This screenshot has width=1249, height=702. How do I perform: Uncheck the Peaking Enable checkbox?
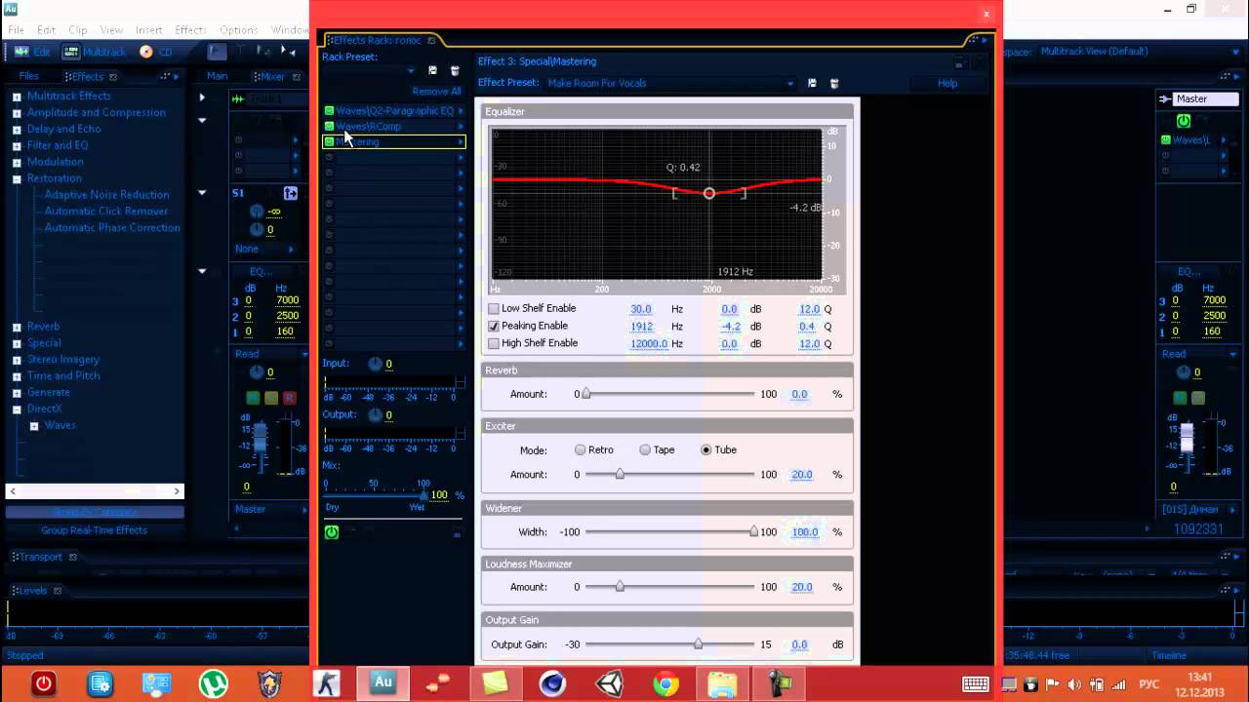[x=494, y=327]
